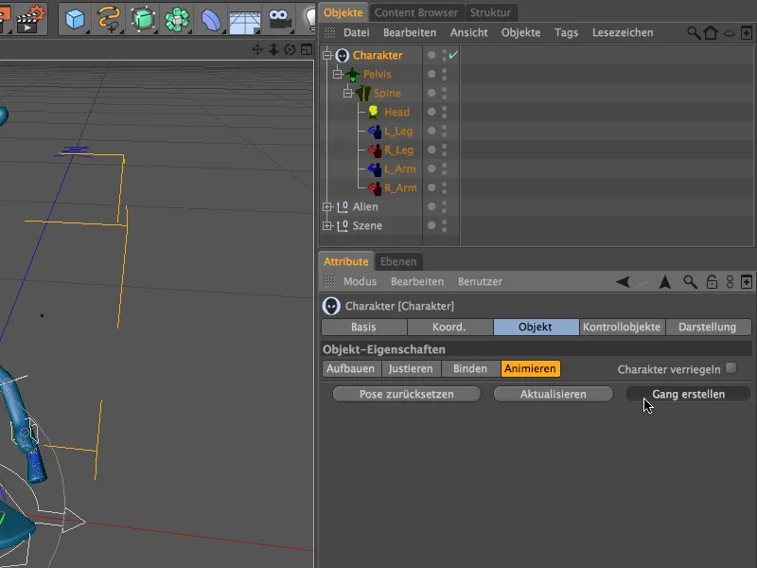
Task: Open the Benutzer menu
Action: pyautogui.click(x=480, y=281)
